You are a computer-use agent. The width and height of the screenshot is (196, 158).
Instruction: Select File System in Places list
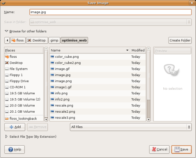(x=18, y=69)
